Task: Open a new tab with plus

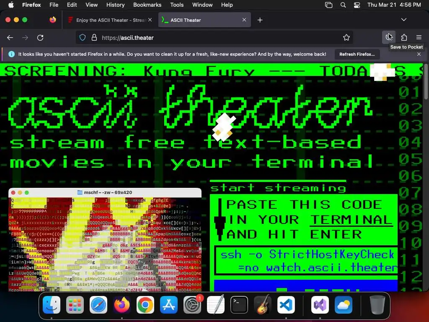Action: point(260,20)
